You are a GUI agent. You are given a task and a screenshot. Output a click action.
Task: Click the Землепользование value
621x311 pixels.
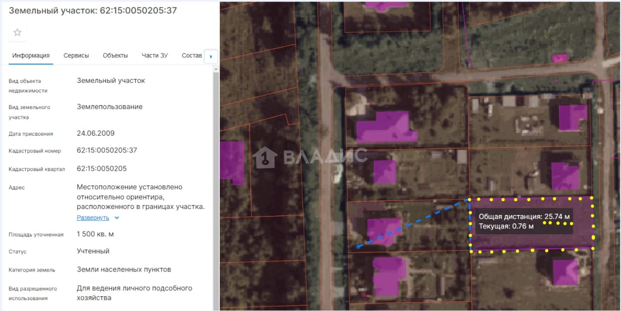(x=109, y=106)
